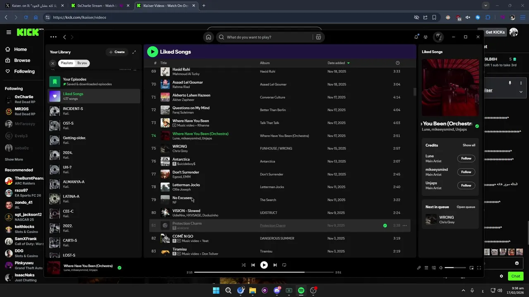529x297 pixels.
Task: Open Spotify three-dot app menu
Action: coord(53,37)
